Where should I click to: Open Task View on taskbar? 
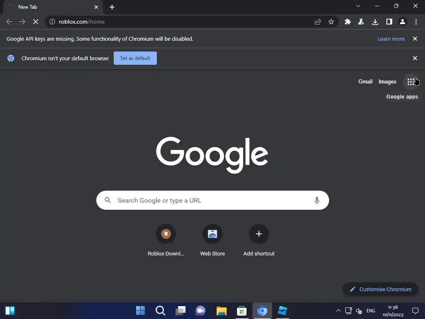(181, 311)
